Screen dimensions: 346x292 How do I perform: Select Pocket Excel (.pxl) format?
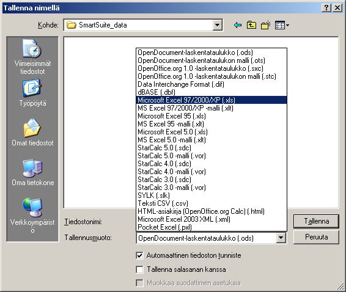click(x=212, y=227)
